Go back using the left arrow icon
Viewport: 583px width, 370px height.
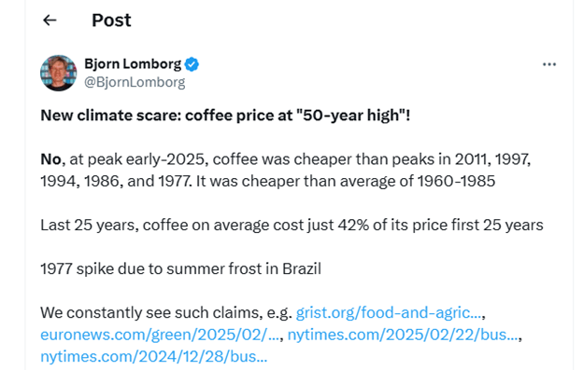pyautogui.click(x=50, y=20)
